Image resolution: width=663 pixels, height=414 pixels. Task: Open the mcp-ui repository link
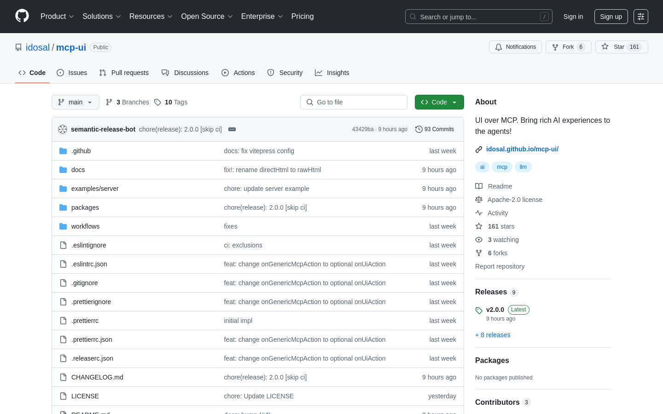(71, 47)
